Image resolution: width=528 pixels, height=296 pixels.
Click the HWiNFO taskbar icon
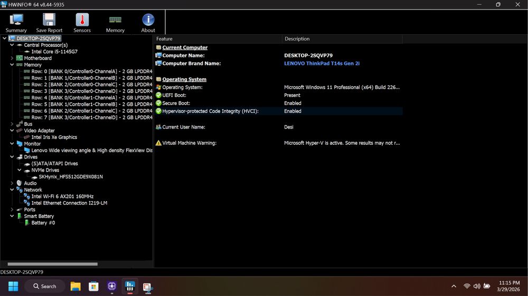[x=130, y=287]
